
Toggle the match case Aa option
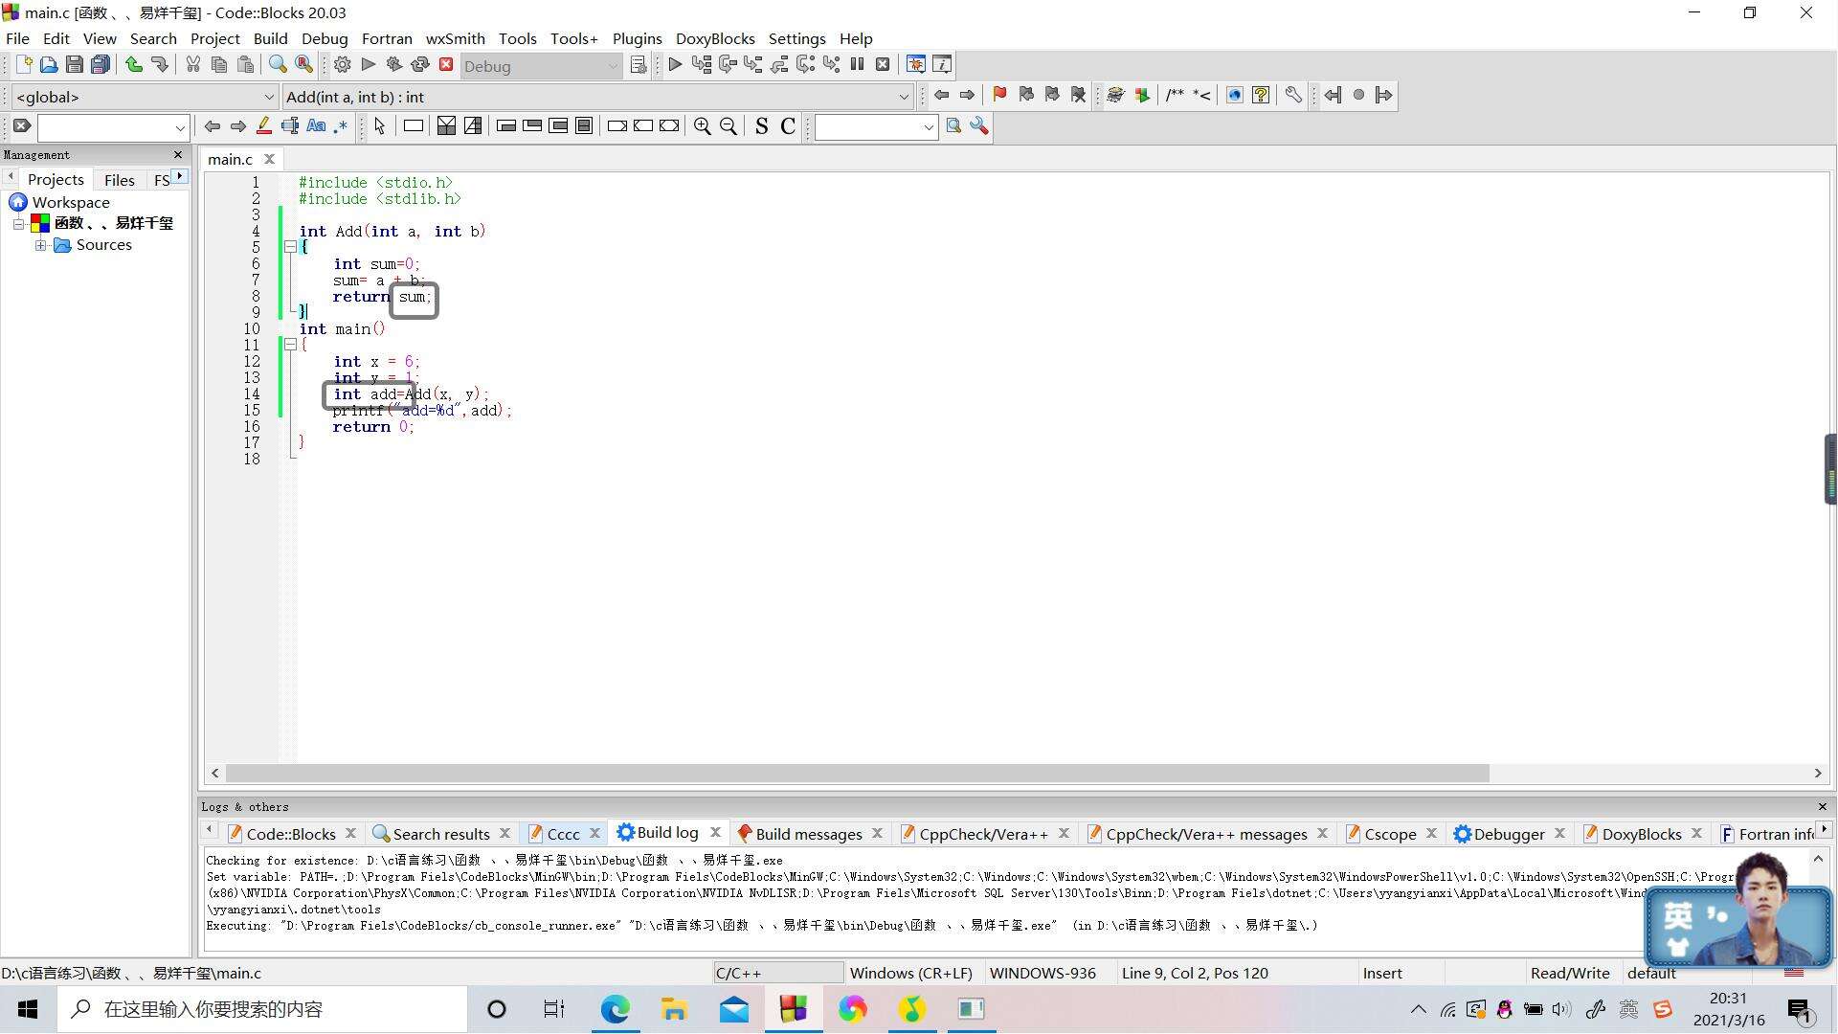point(316,126)
